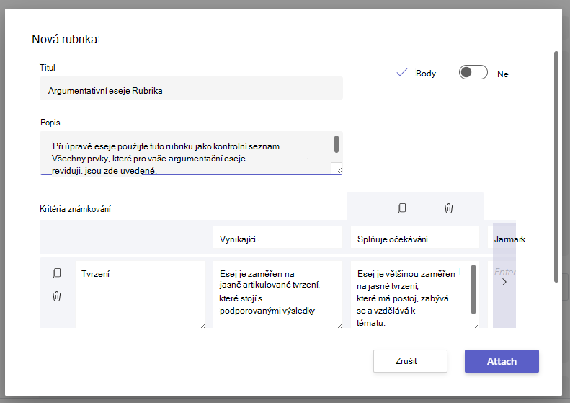Viewport: 570px width, 403px height.
Task: Click the Body checkmark icon
Action: [402, 72]
